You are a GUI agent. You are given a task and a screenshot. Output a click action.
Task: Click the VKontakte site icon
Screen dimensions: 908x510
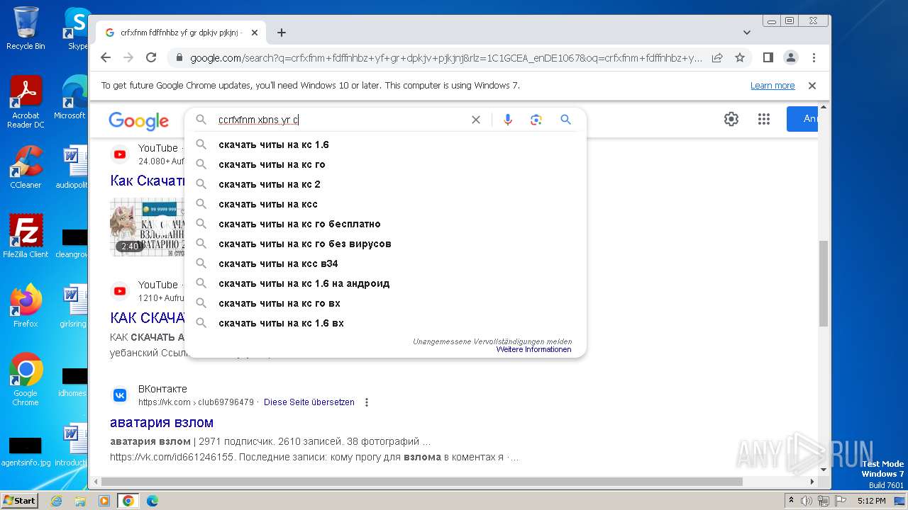click(120, 395)
